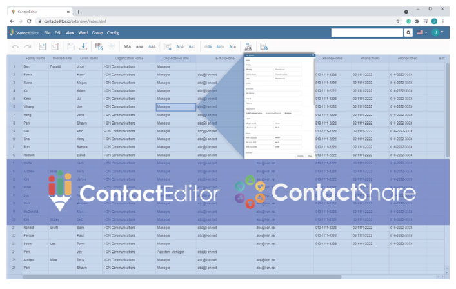456x289 pixels.
Task: Bookmark this page with star icon
Action: point(398,21)
